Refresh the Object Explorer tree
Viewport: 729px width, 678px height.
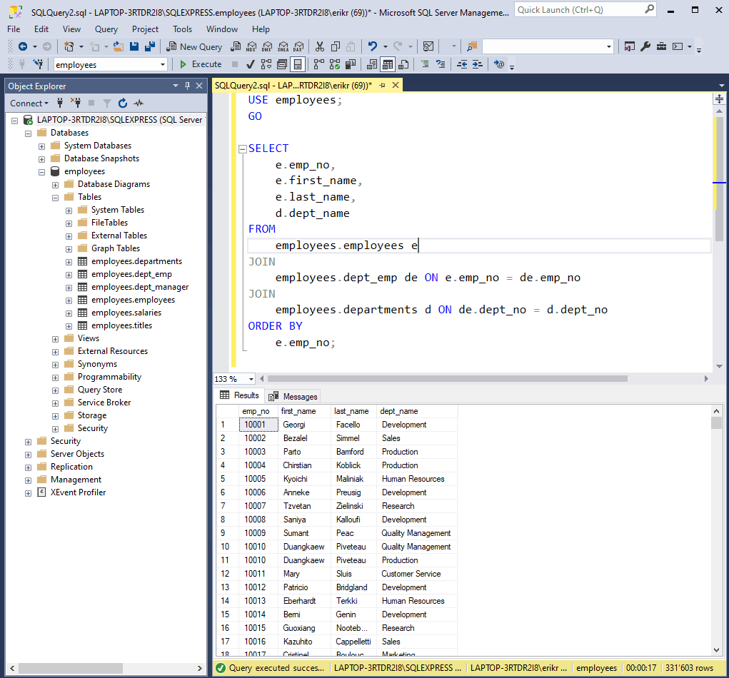pyautogui.click(x=123, y=103)
